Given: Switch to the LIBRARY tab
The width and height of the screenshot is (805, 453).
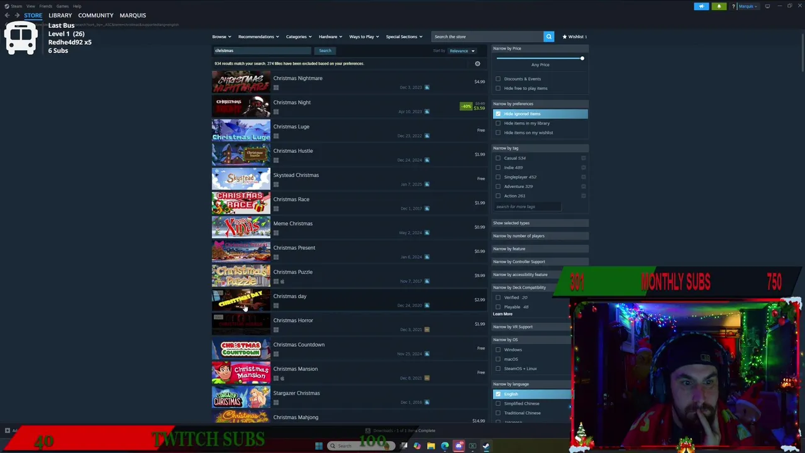Looking at the screenshot, I should pos(60,15).
